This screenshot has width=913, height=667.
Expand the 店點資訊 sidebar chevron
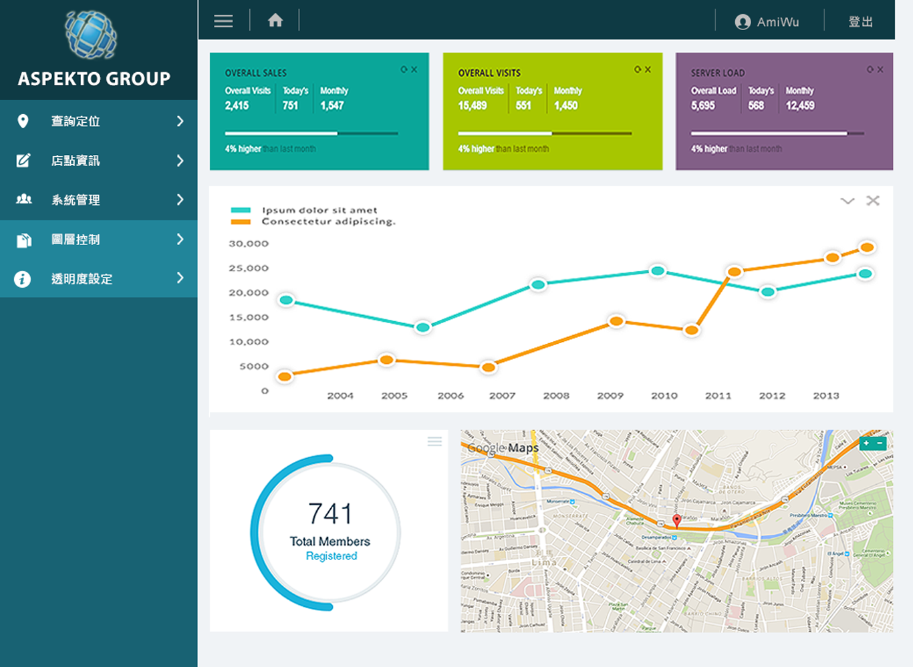click(180, 160)
